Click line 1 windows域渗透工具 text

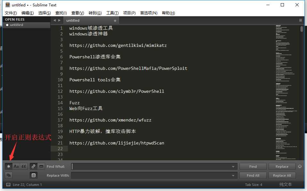91,28
